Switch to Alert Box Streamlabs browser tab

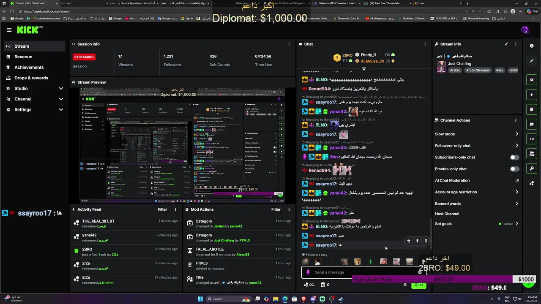(387, 3)
